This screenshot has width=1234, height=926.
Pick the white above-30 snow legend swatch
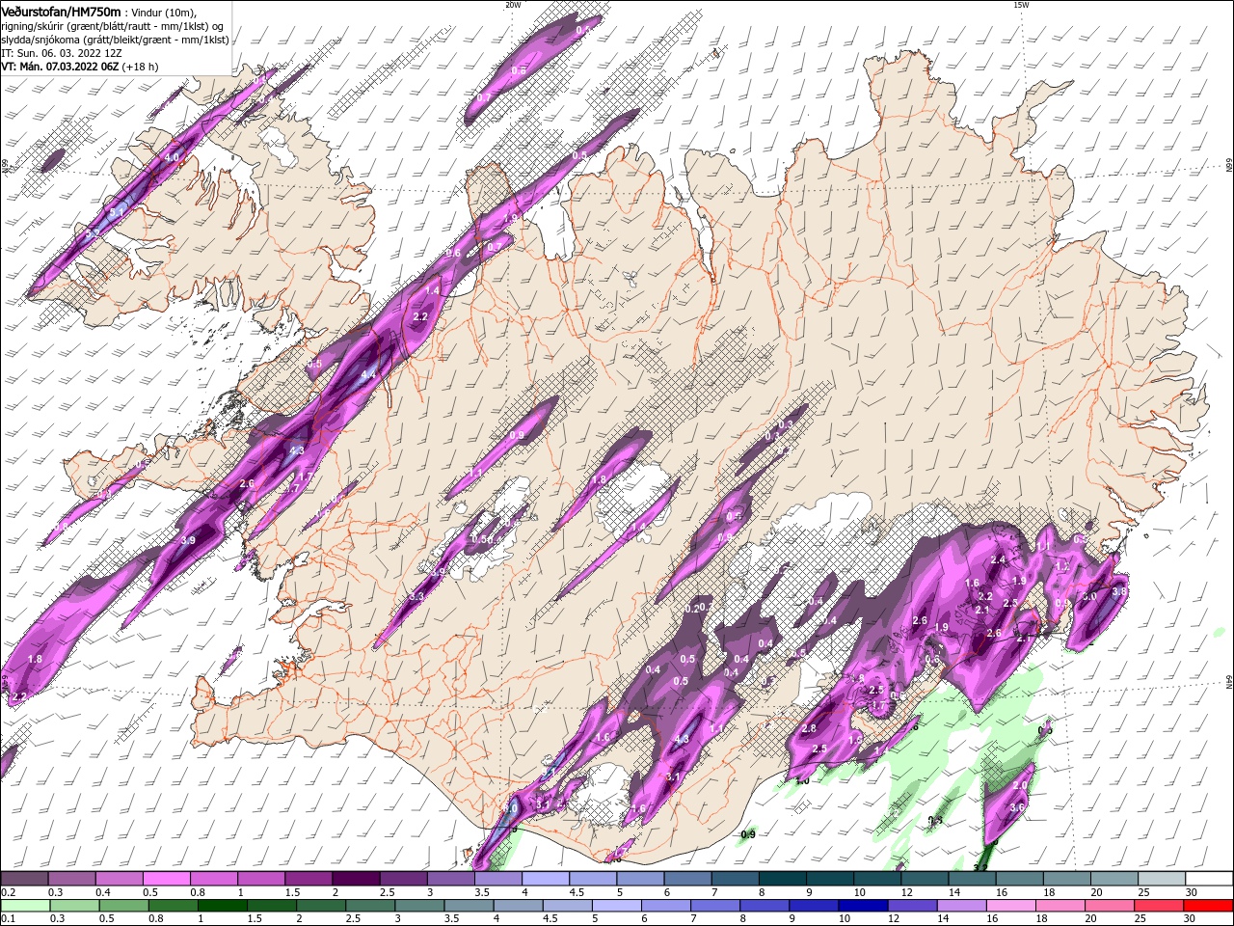click(1210, 879)
